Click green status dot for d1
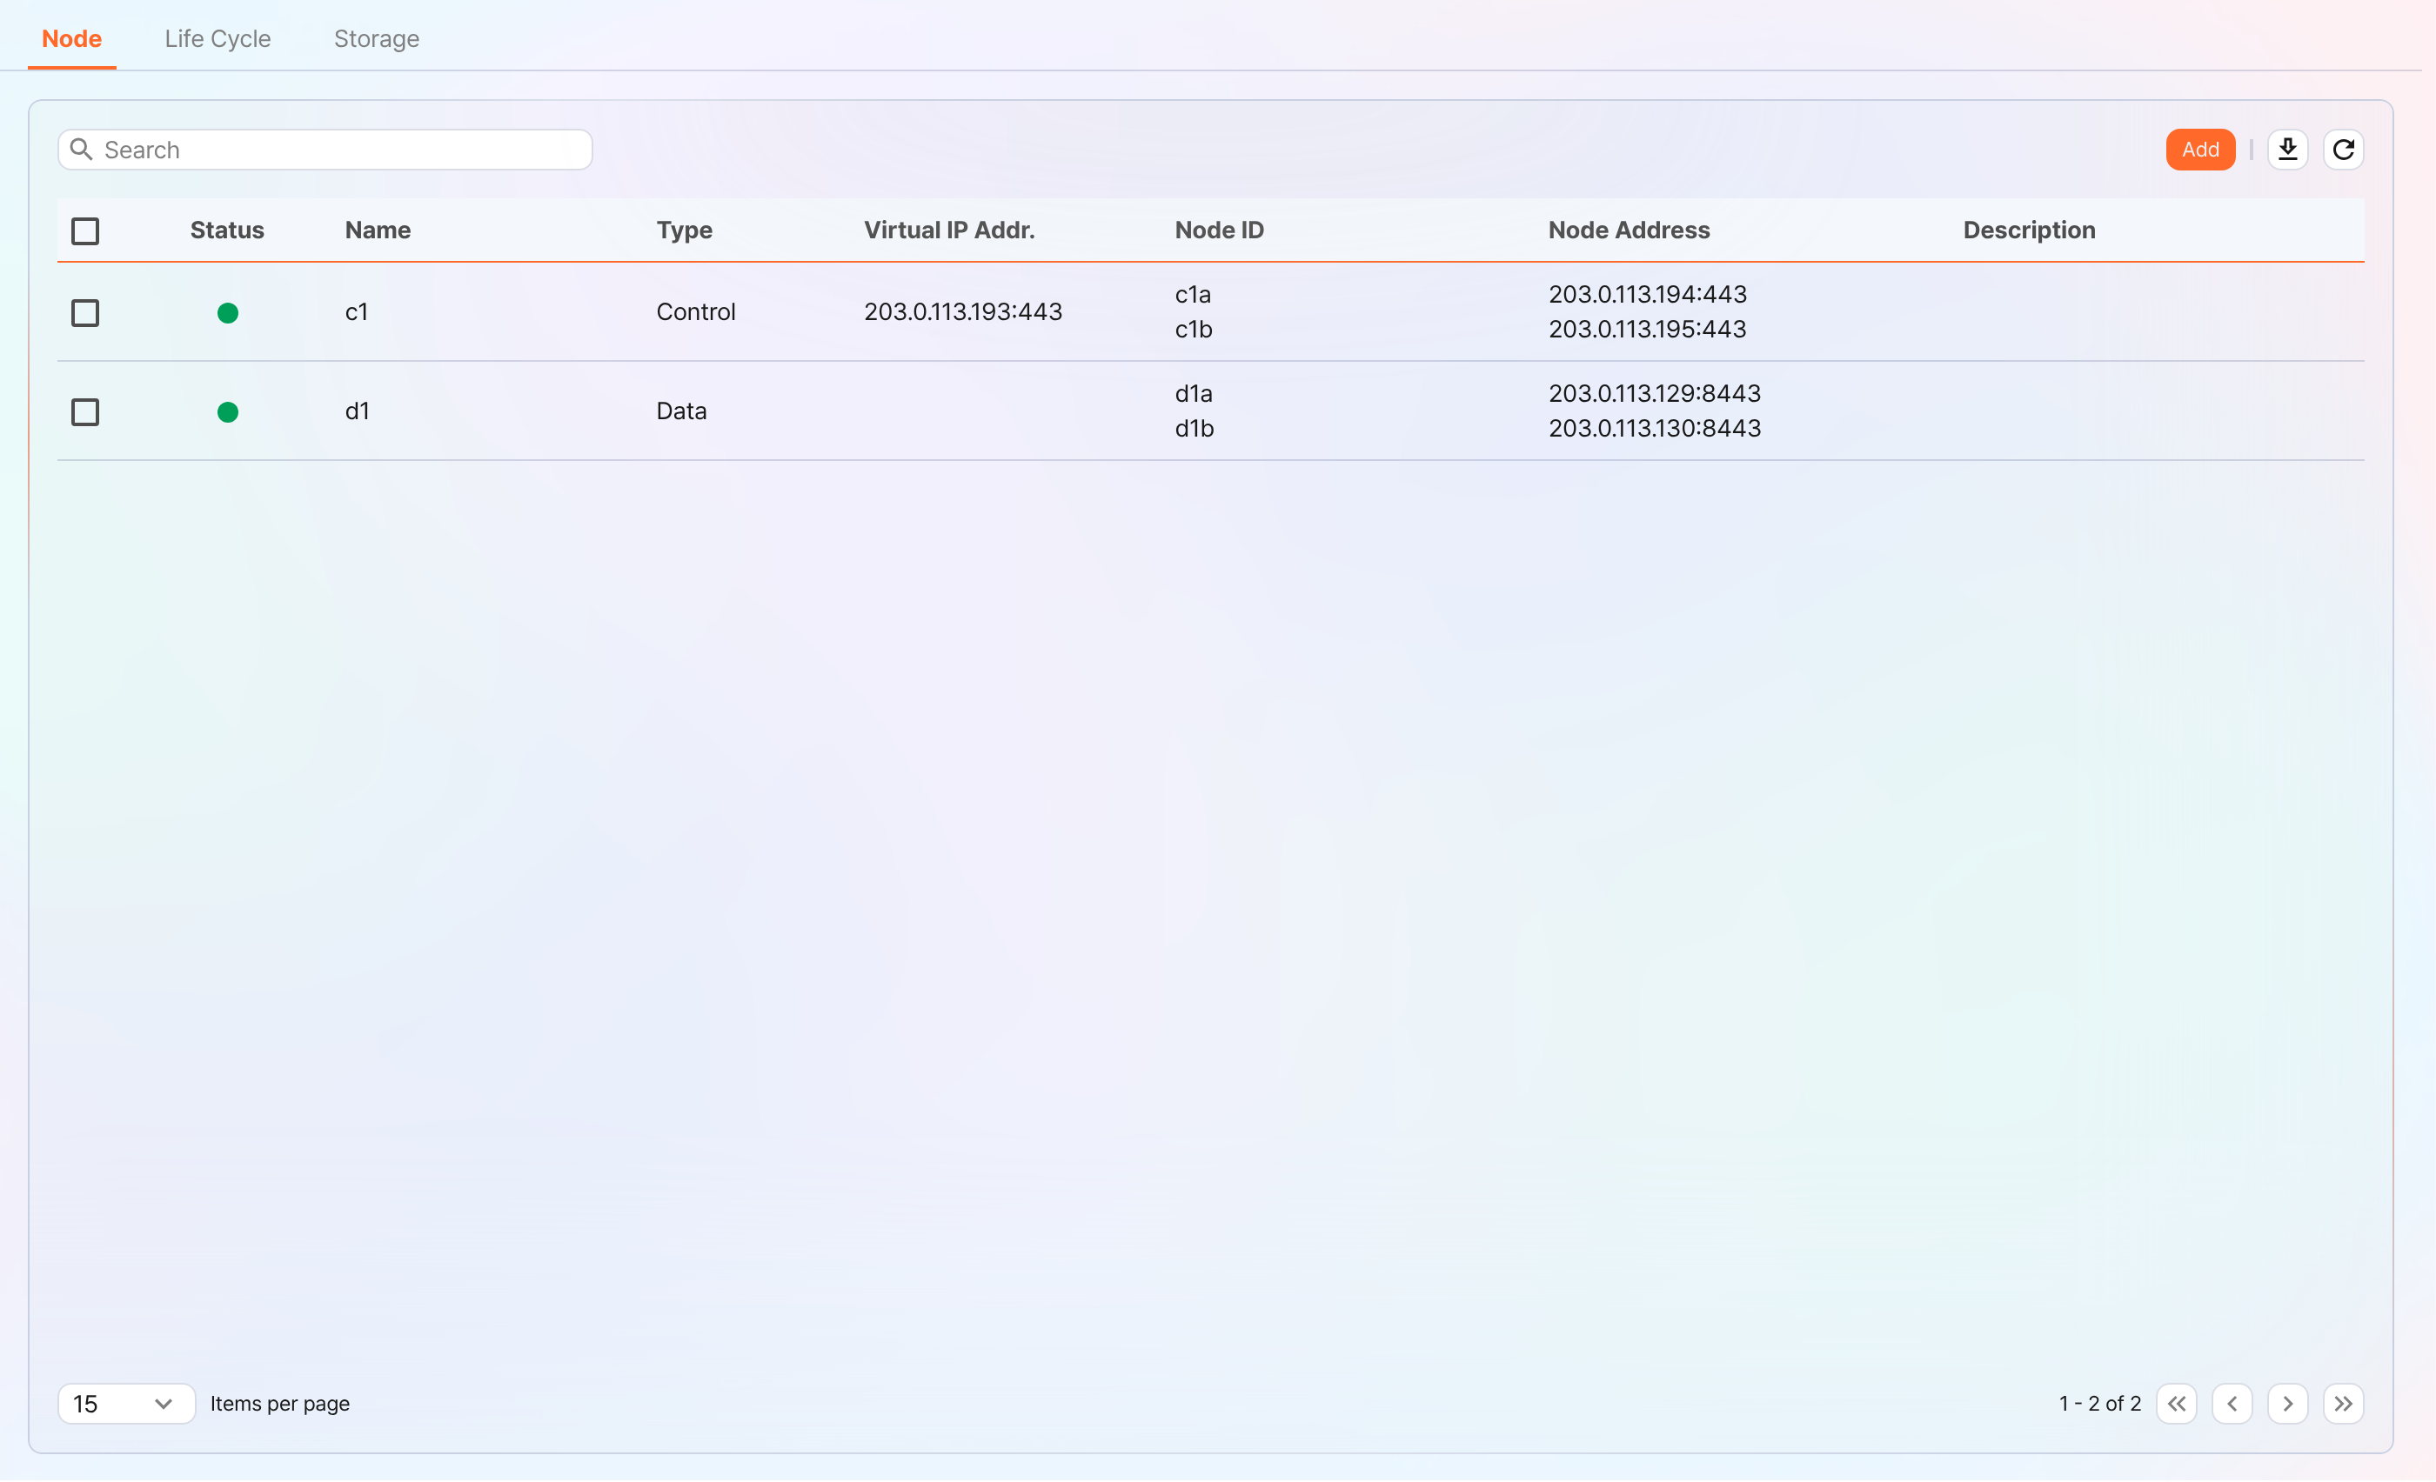The width and height of the screenshot is (2436, 1482). [227, 412]
